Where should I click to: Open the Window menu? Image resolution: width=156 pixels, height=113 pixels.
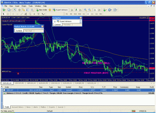click(38, 6)
